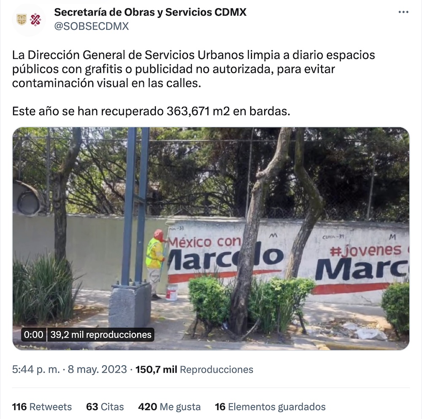Click the SOBSECDMX profile avatar
The width and height of the screenshot is (422, 419).
[x=29, y=20]
